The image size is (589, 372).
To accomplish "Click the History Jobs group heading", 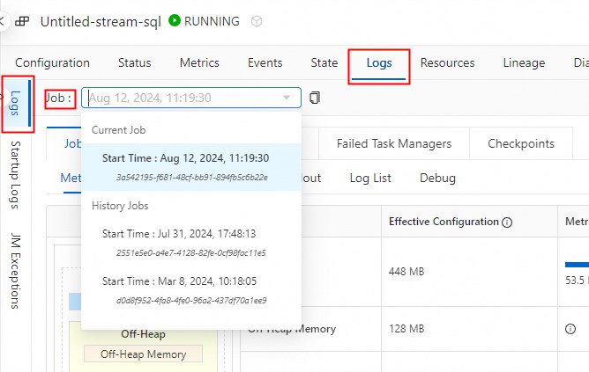I will click(x=120, y=206).
